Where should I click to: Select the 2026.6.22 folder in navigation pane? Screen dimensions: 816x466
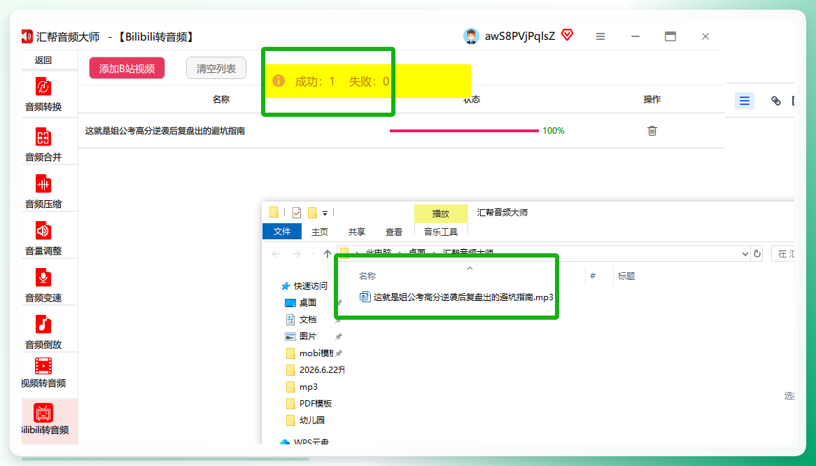point(316,369)
